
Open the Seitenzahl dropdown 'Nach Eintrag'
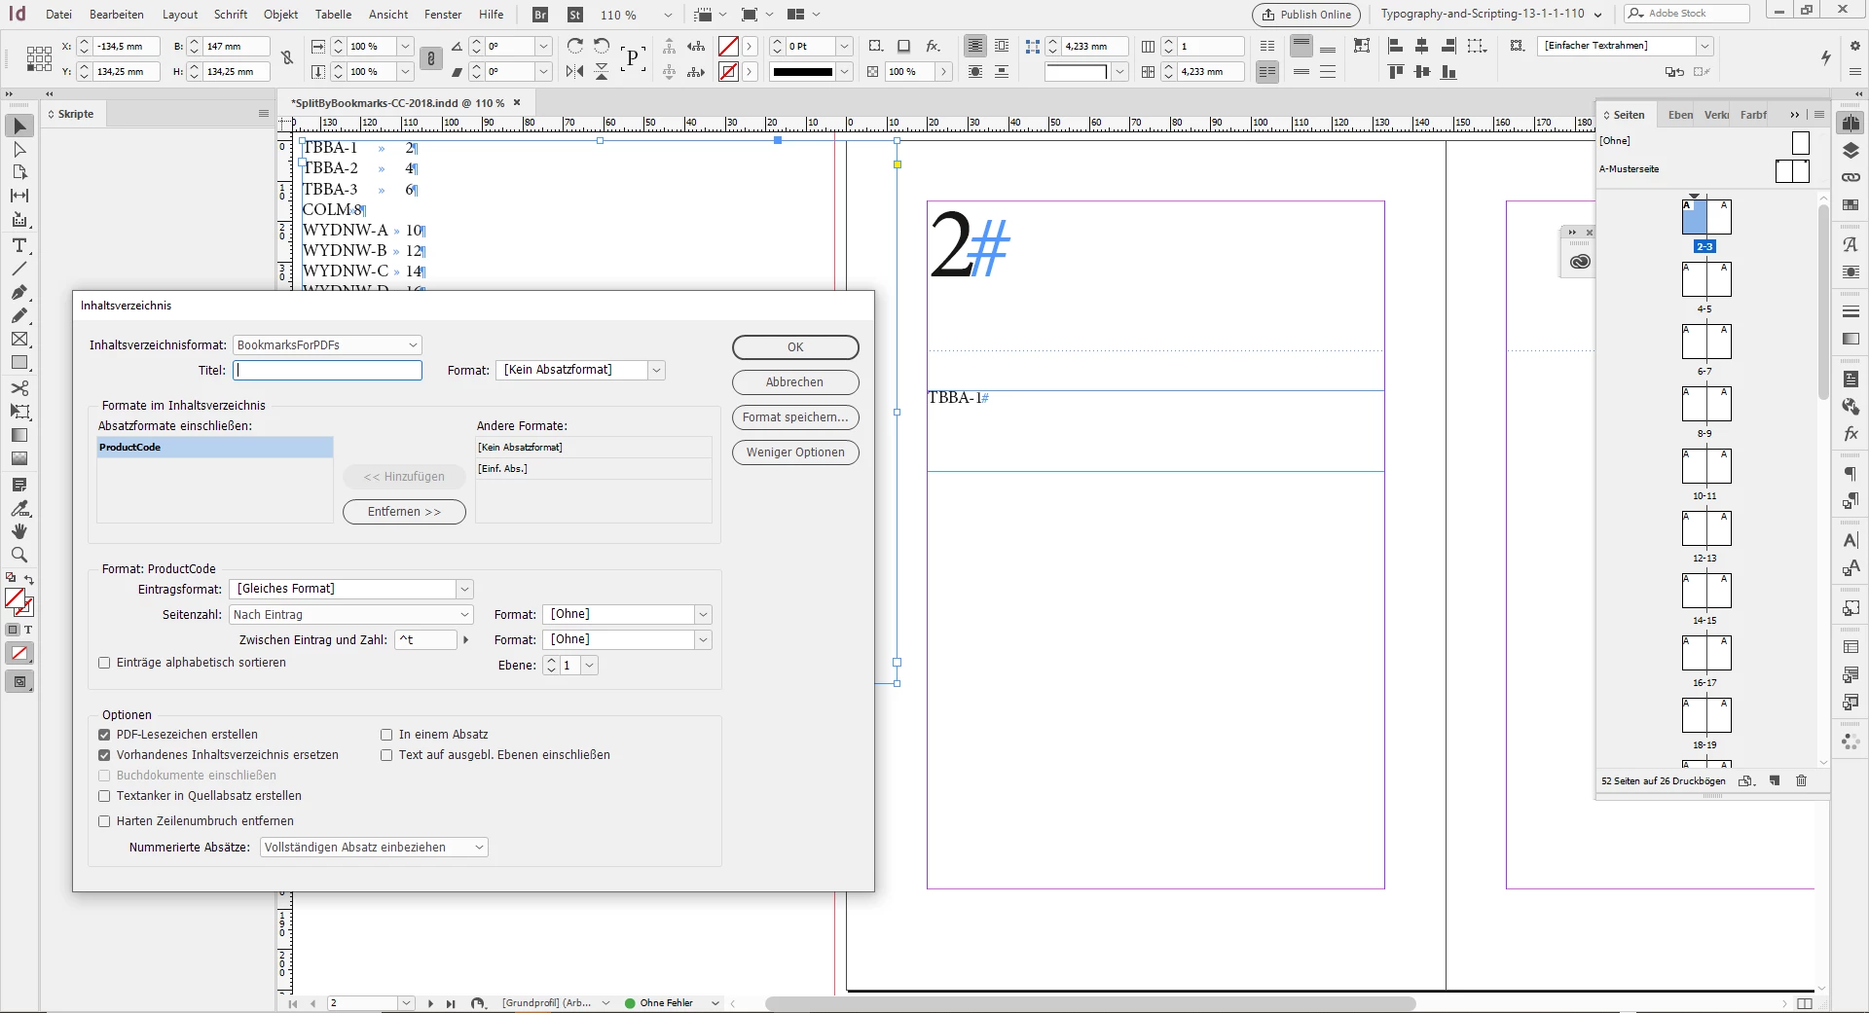[351, 615]
